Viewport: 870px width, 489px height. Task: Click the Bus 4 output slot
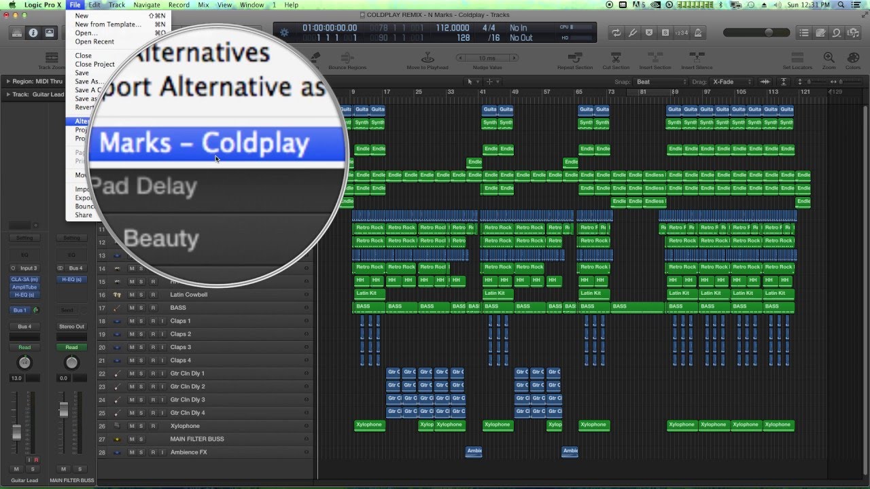24,327
